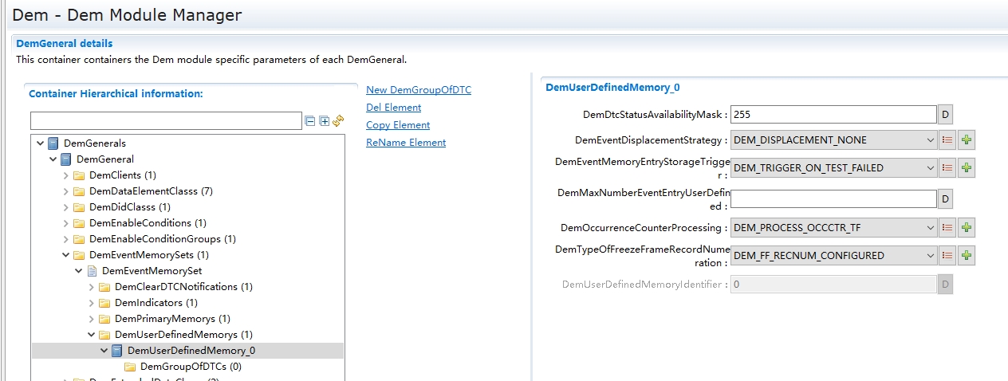Click the list icon beside DemOccurrenceCounterProcessing
The height and width of the screenshot is (381, 1008).
coord(947,228)
